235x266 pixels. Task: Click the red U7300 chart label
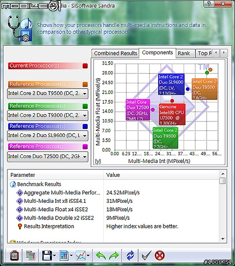[x=172, y=114]
